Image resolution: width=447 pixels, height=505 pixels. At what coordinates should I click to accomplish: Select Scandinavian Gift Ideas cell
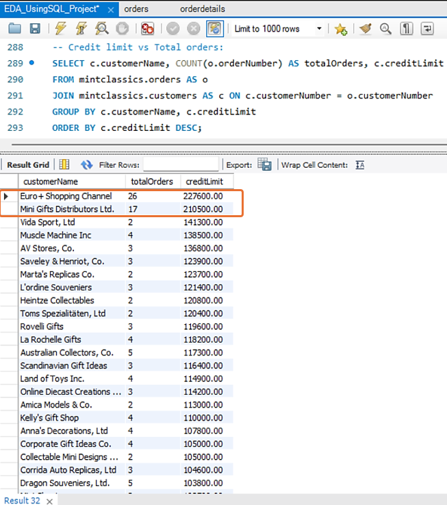[x=72, y=366]
